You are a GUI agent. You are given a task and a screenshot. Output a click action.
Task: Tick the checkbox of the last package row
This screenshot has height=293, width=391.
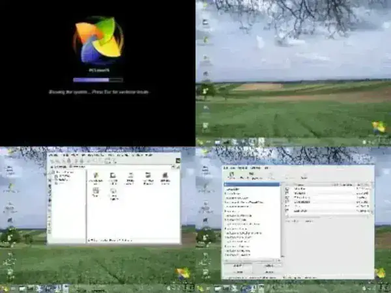[287, 211]
